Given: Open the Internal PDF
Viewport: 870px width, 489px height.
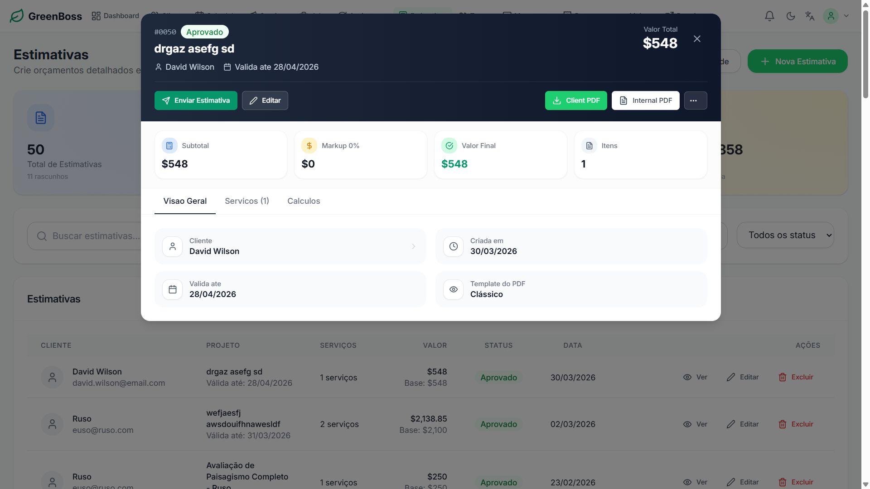Looking at the screenshot, I should click(x=646, y=101).
